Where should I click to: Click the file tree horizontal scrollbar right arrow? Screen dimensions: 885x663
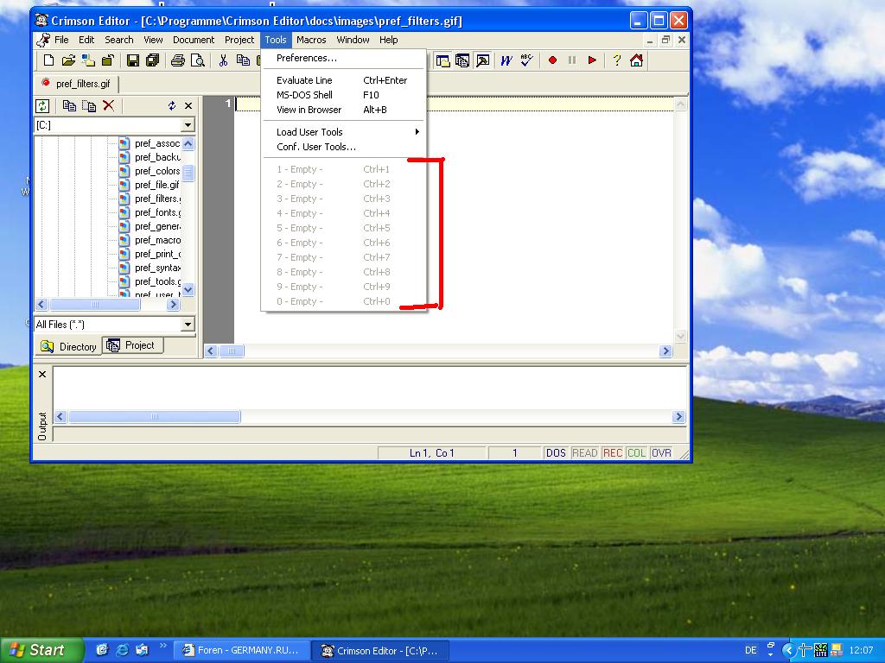point(173,305)
